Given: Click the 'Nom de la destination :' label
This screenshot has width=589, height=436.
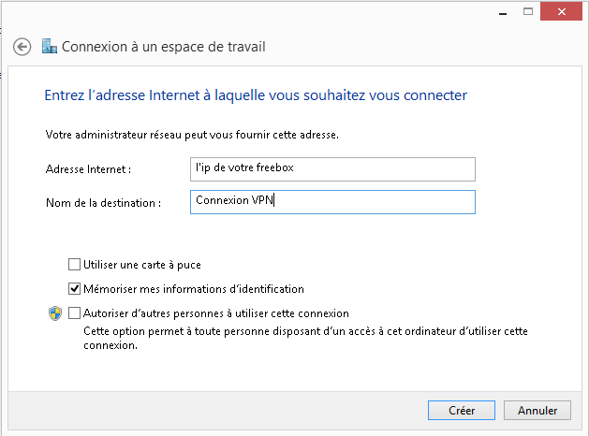Looking at the screenshot, I should 103,203.
